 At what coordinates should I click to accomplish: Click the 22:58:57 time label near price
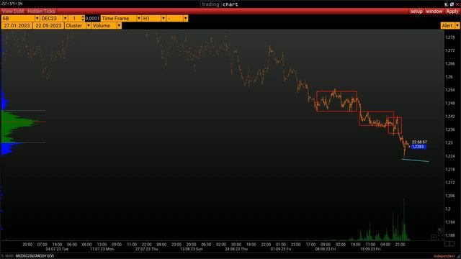pyautogui.click(x=419, y=142)
